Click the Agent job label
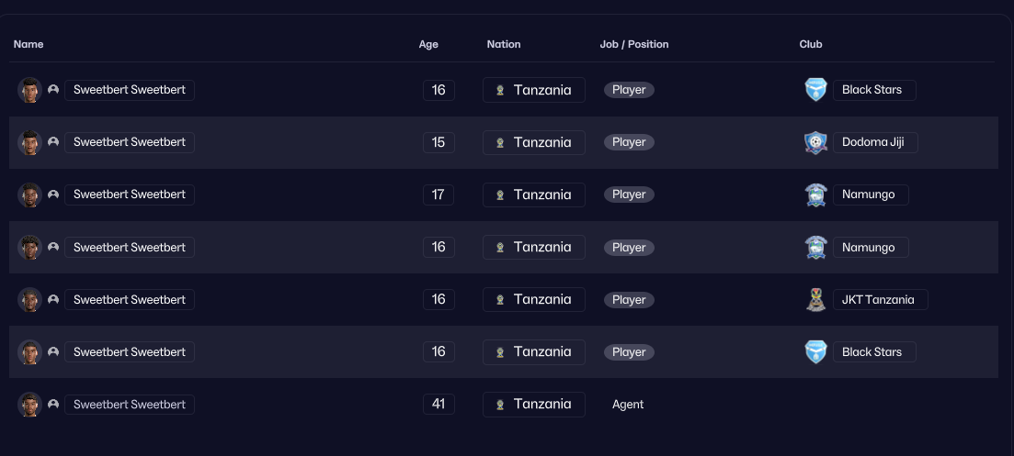1014x456 pixels. [628, 405]
